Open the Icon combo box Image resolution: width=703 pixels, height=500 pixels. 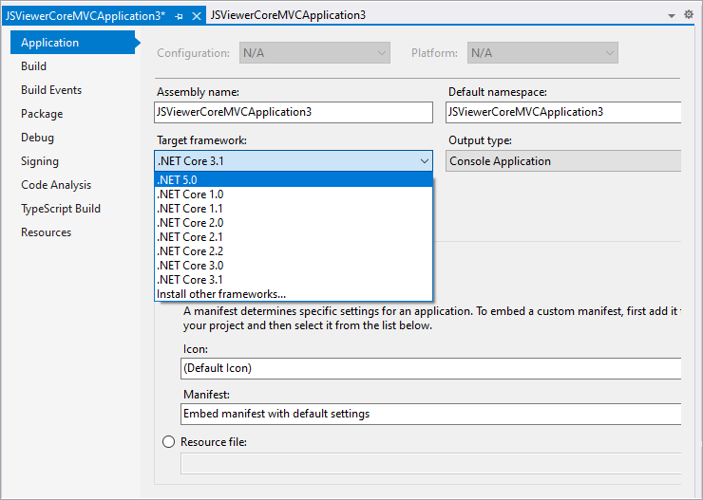pyautogui.click(x=431, y=368)
